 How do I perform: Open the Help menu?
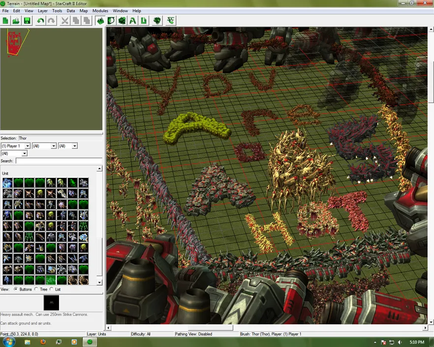[x=137, y=11]
